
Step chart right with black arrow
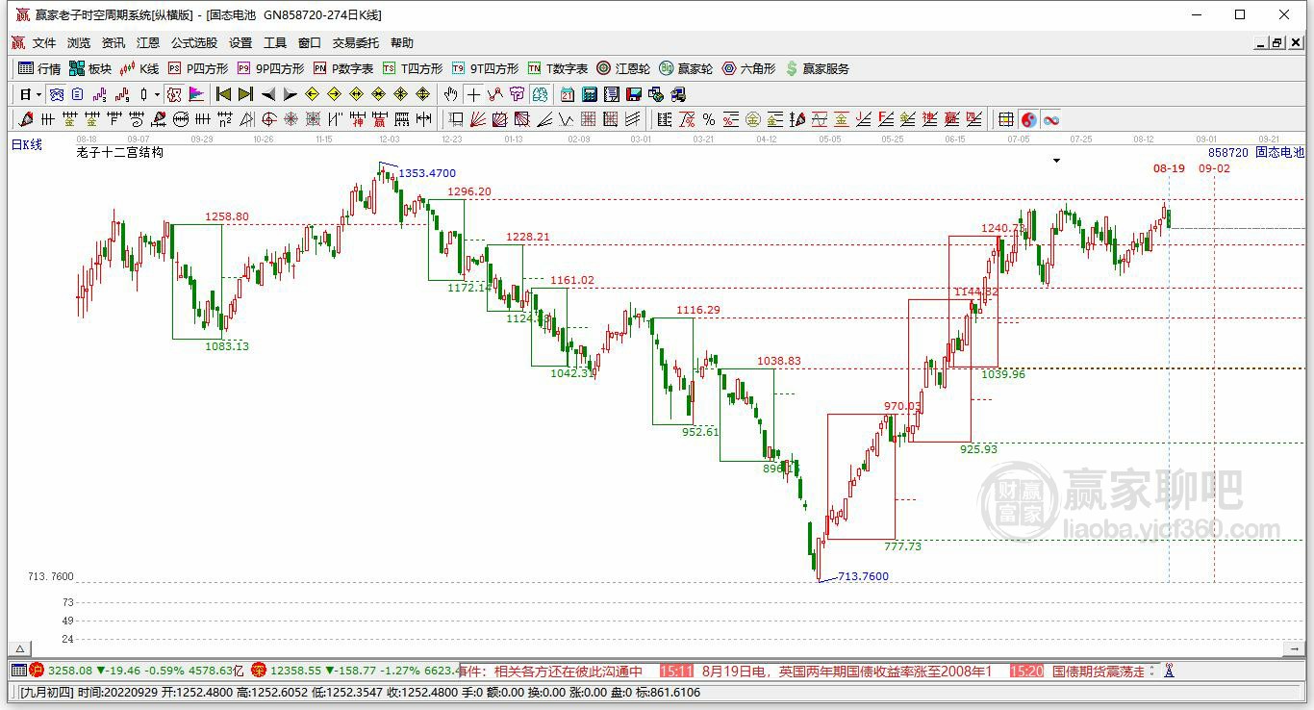[290, 94]
